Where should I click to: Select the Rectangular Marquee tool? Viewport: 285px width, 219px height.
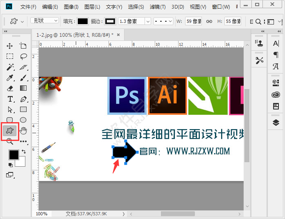(10, 56)
